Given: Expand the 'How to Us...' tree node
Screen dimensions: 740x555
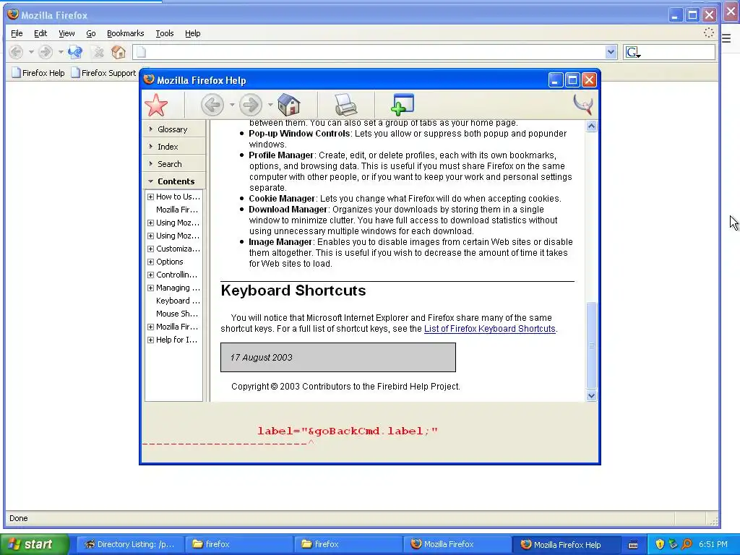Looking at the screenshot, I should pos(150,197).
